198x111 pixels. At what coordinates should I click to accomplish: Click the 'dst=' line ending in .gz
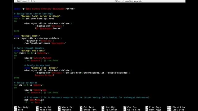[x=34, y=100]
